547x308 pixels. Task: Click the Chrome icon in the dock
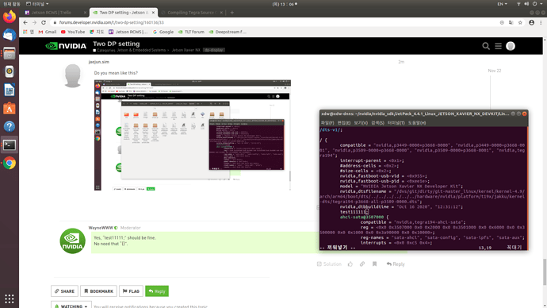click(x=10, y=163)
